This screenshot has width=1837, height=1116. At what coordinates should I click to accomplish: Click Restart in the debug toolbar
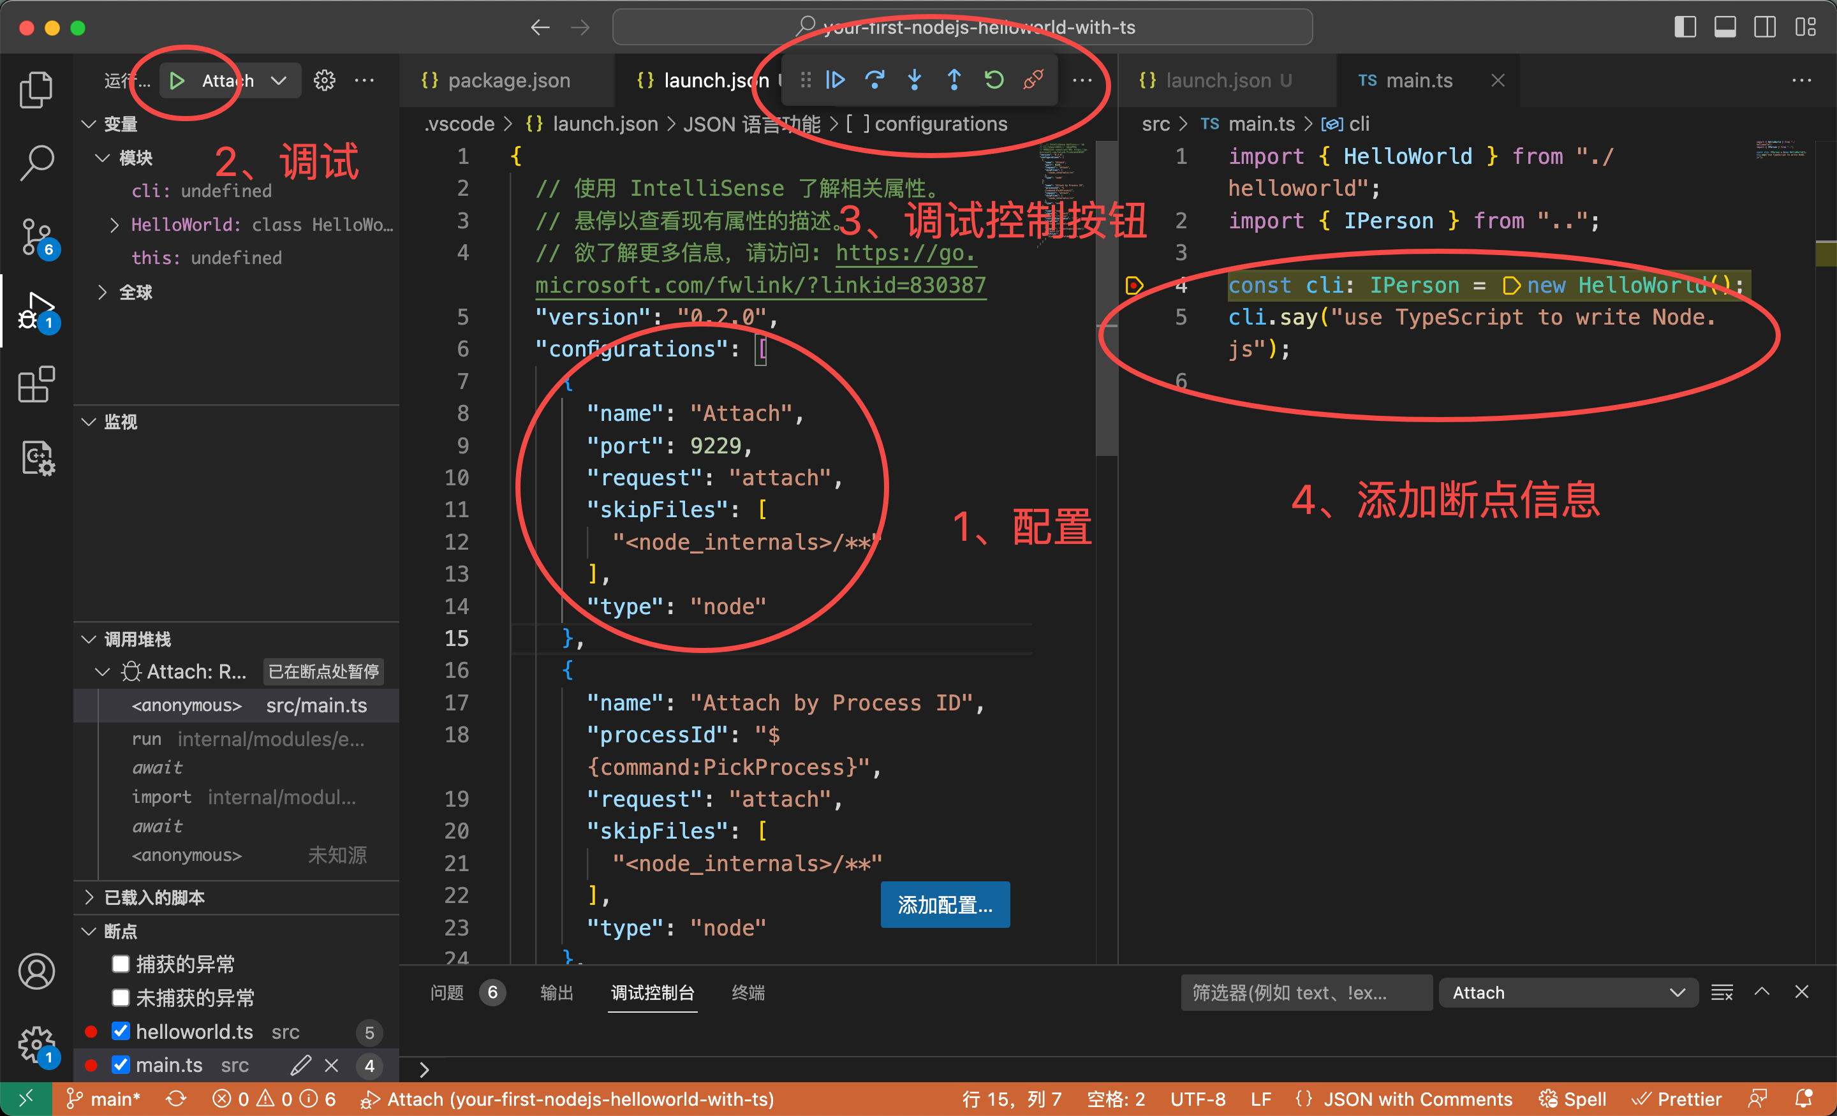click(994, 80)
